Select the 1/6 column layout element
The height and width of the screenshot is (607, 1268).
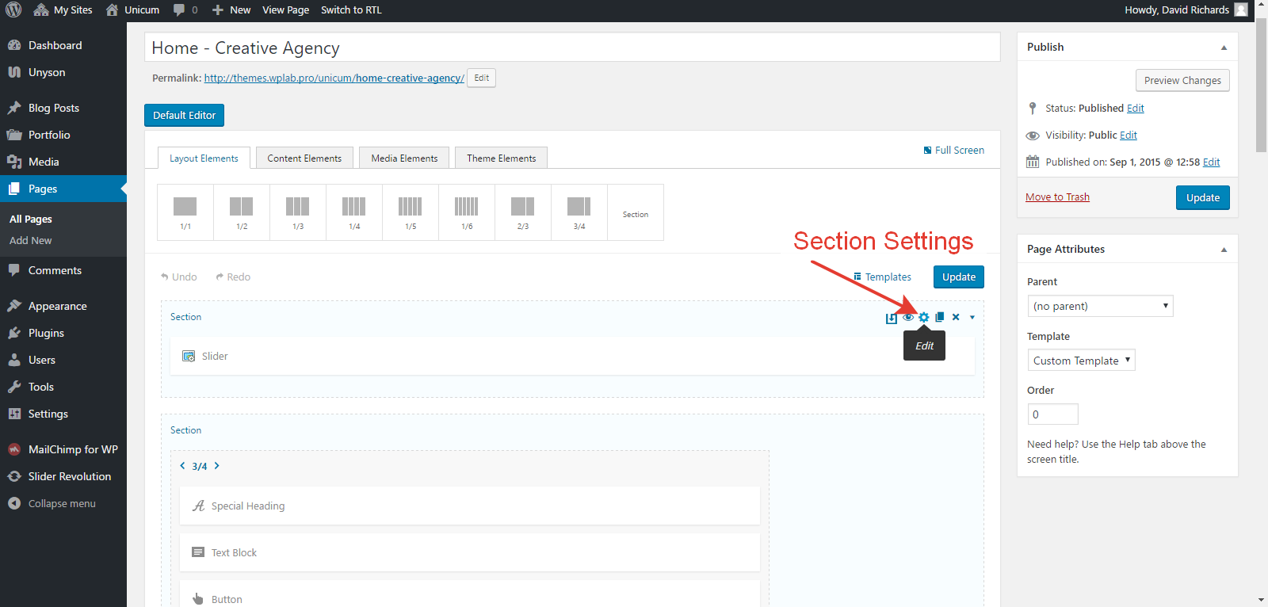click(467, 212)
